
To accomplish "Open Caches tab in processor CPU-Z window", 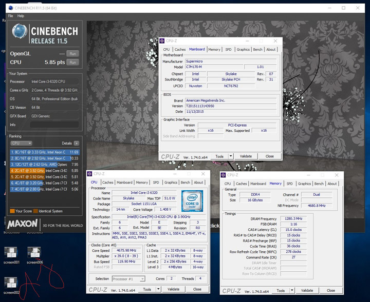I will tap(107, 183).
